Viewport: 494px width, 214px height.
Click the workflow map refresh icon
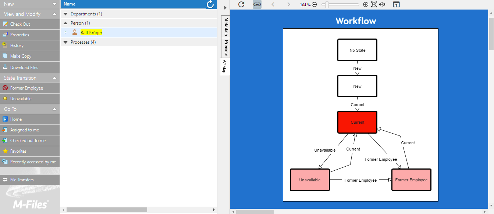[241, 4]
